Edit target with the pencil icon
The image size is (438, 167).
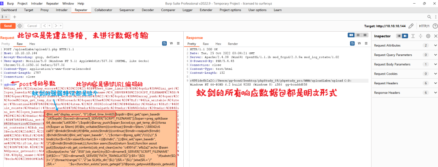[x=411, y=26]
